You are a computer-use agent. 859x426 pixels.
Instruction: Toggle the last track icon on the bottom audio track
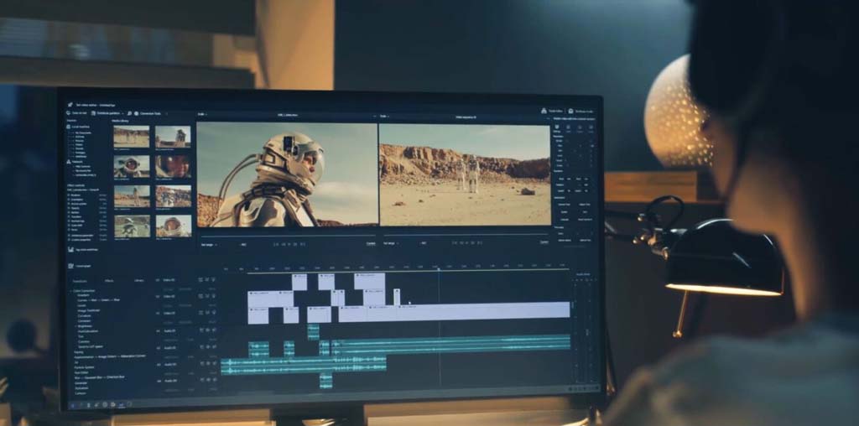coord(214,380)
